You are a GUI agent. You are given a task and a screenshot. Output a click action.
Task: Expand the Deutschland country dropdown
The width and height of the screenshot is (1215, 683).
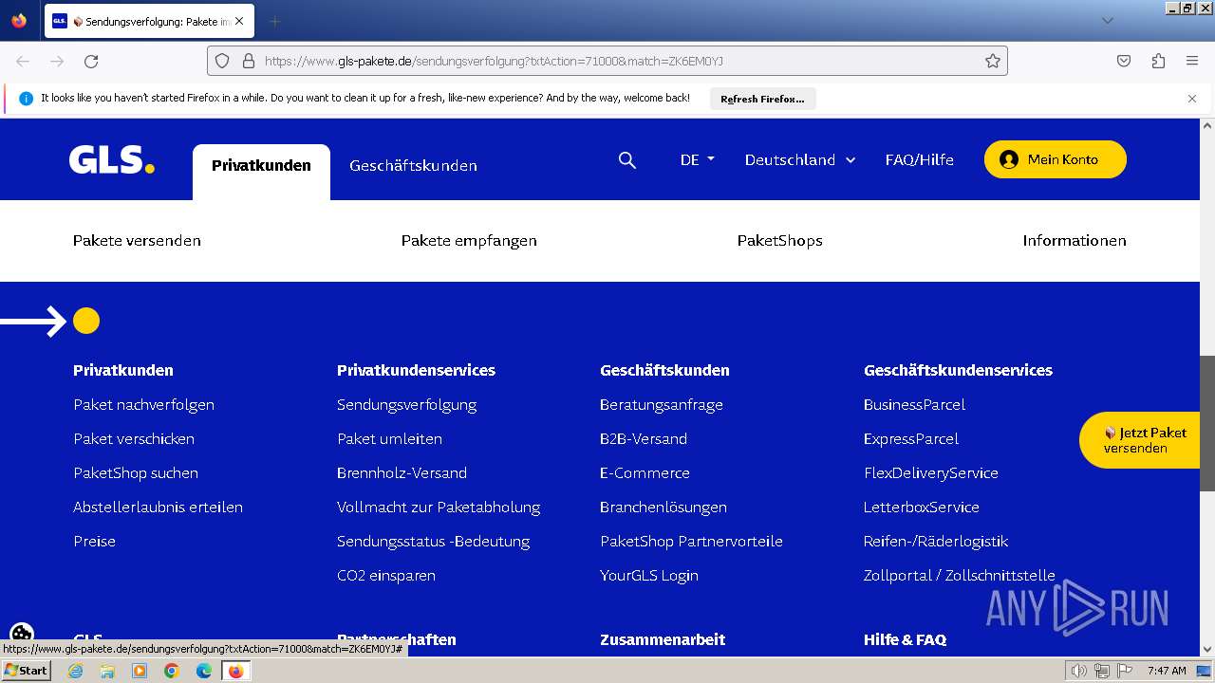point(800,160)
